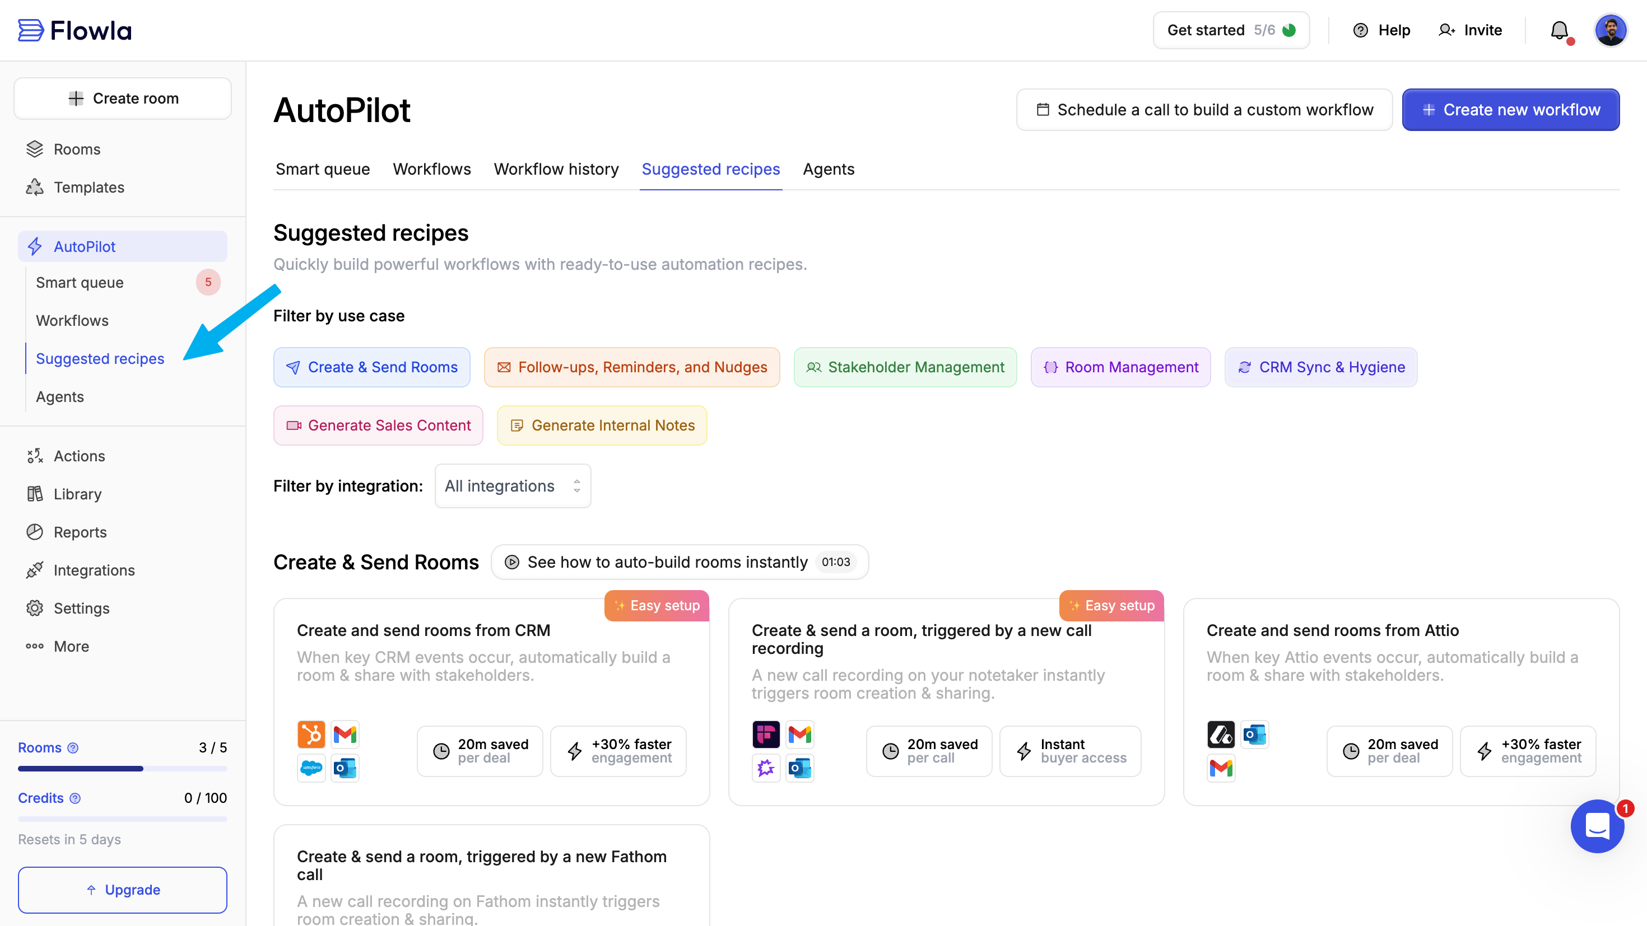This screenshot has width=1647, height=926.
Task: Click the Upgrade button
Action: pyautogui.click(x=122, y=890)
